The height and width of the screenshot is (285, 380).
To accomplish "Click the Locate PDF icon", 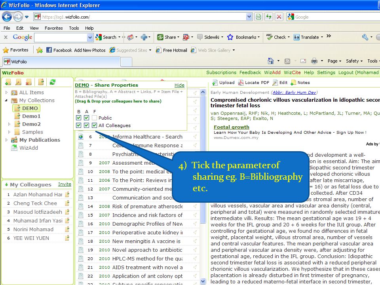I will click(x=241, y=83).
